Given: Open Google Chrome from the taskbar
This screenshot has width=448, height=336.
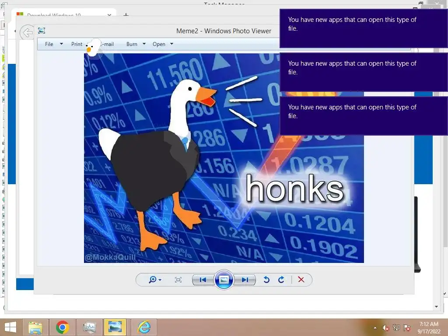Looking at the screenshot, I should 62,327.
